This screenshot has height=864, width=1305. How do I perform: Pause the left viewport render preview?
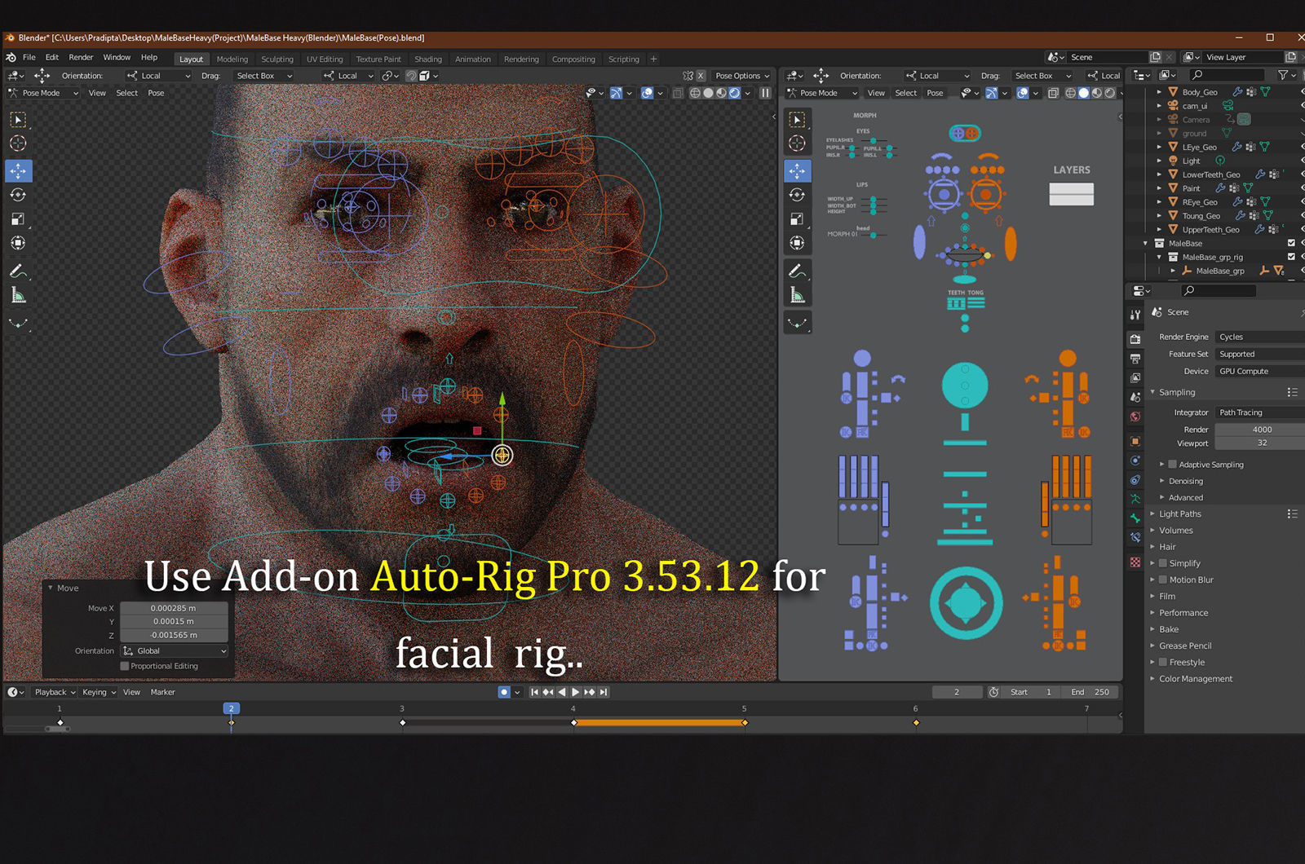765,93
